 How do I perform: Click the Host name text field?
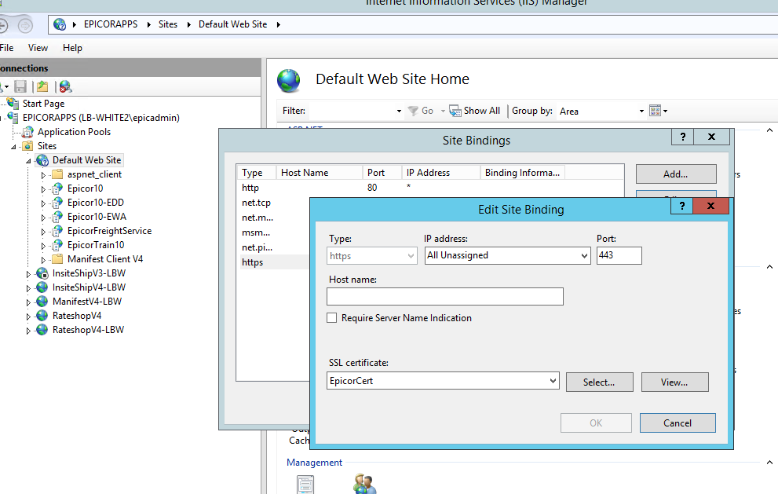coord(444,296)
